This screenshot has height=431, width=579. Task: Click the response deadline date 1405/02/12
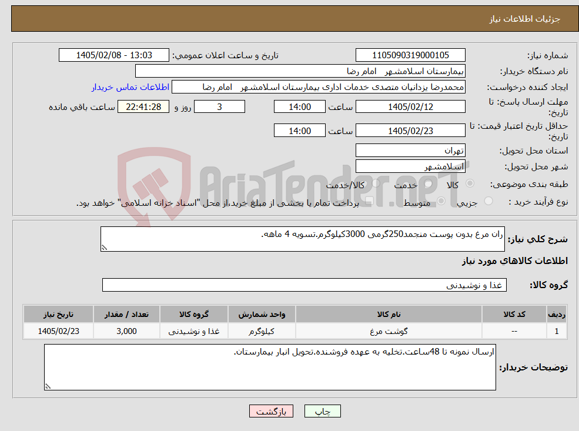pyautogui.click(x=410, y=107)
